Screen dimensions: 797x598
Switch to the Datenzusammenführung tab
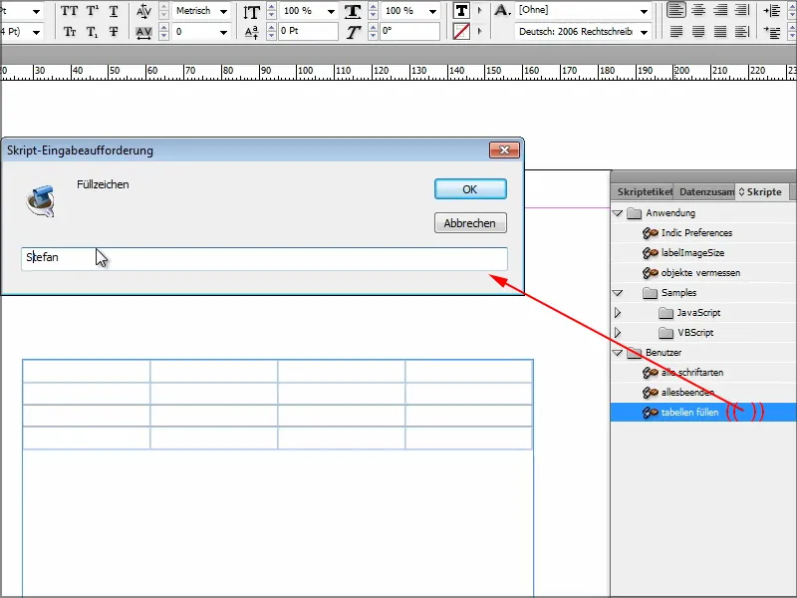705,192
